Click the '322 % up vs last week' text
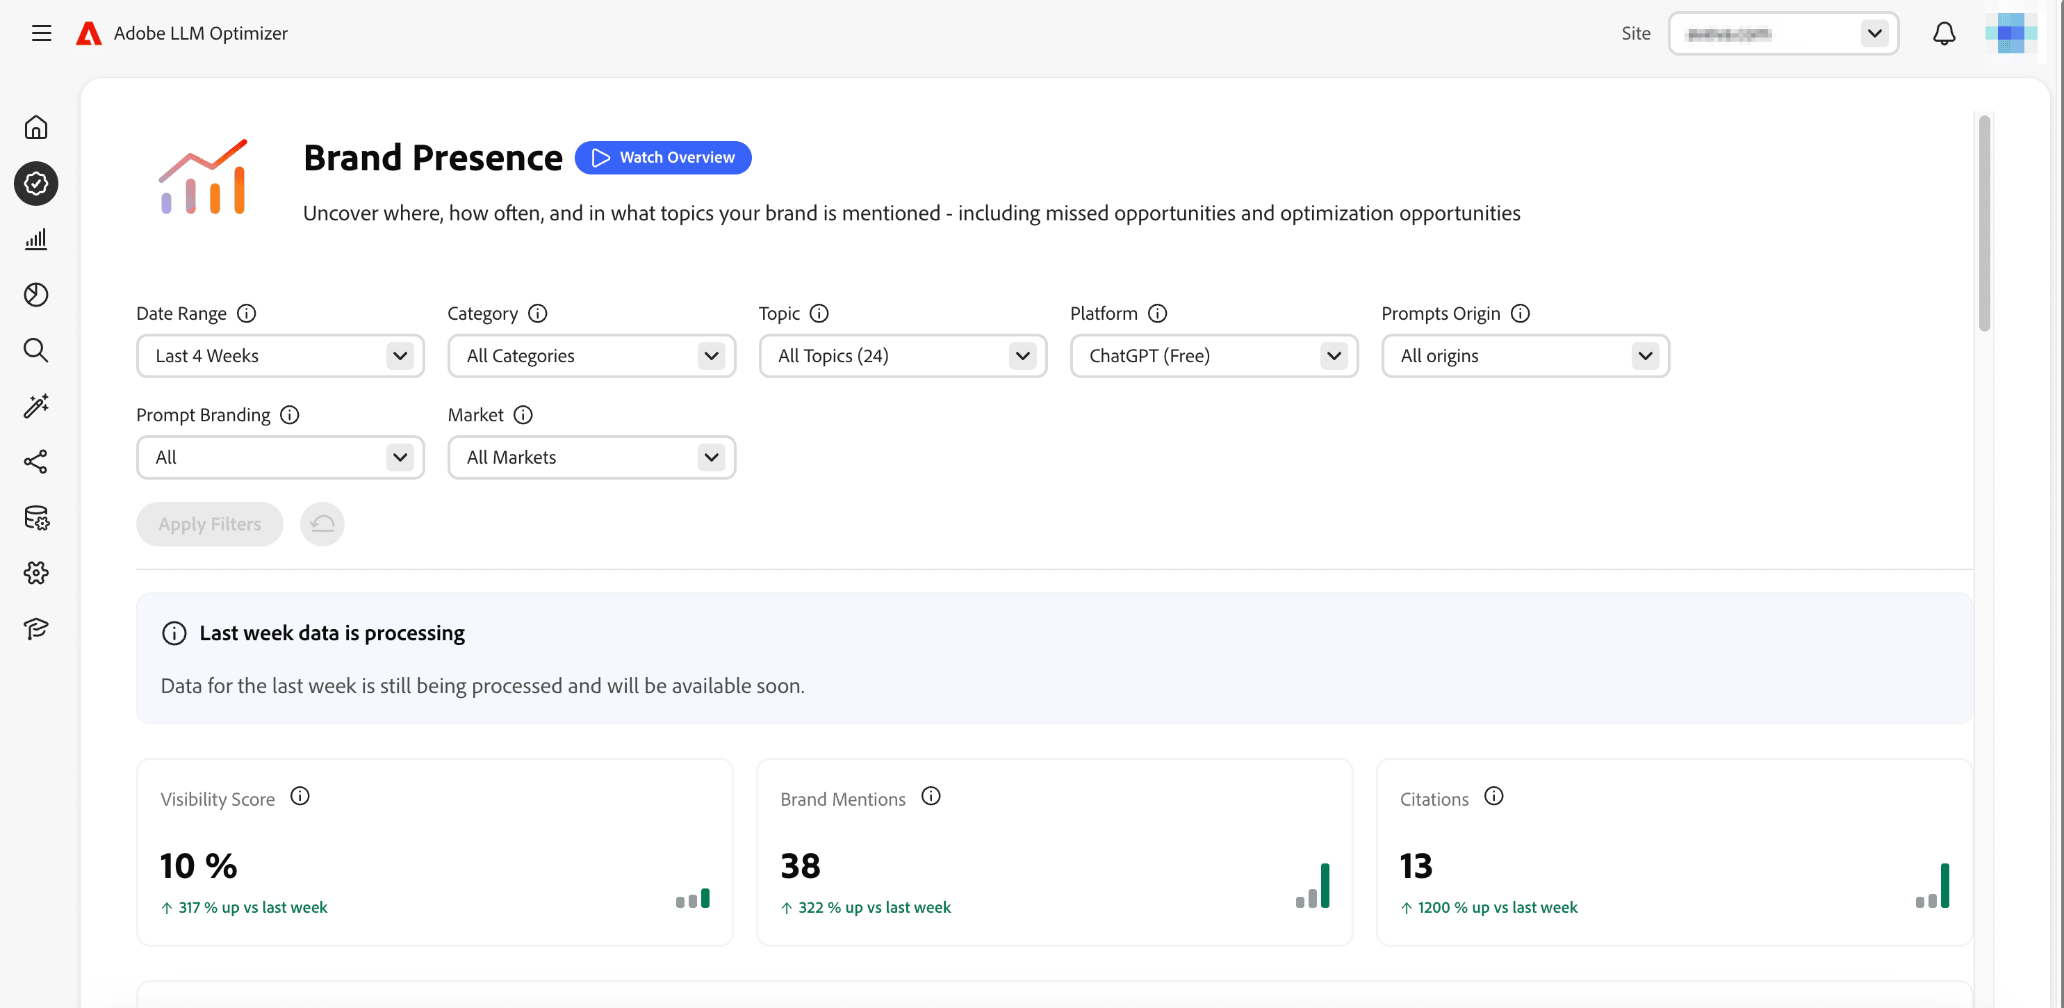The image size is (2064, 1008). pos(874,907)
